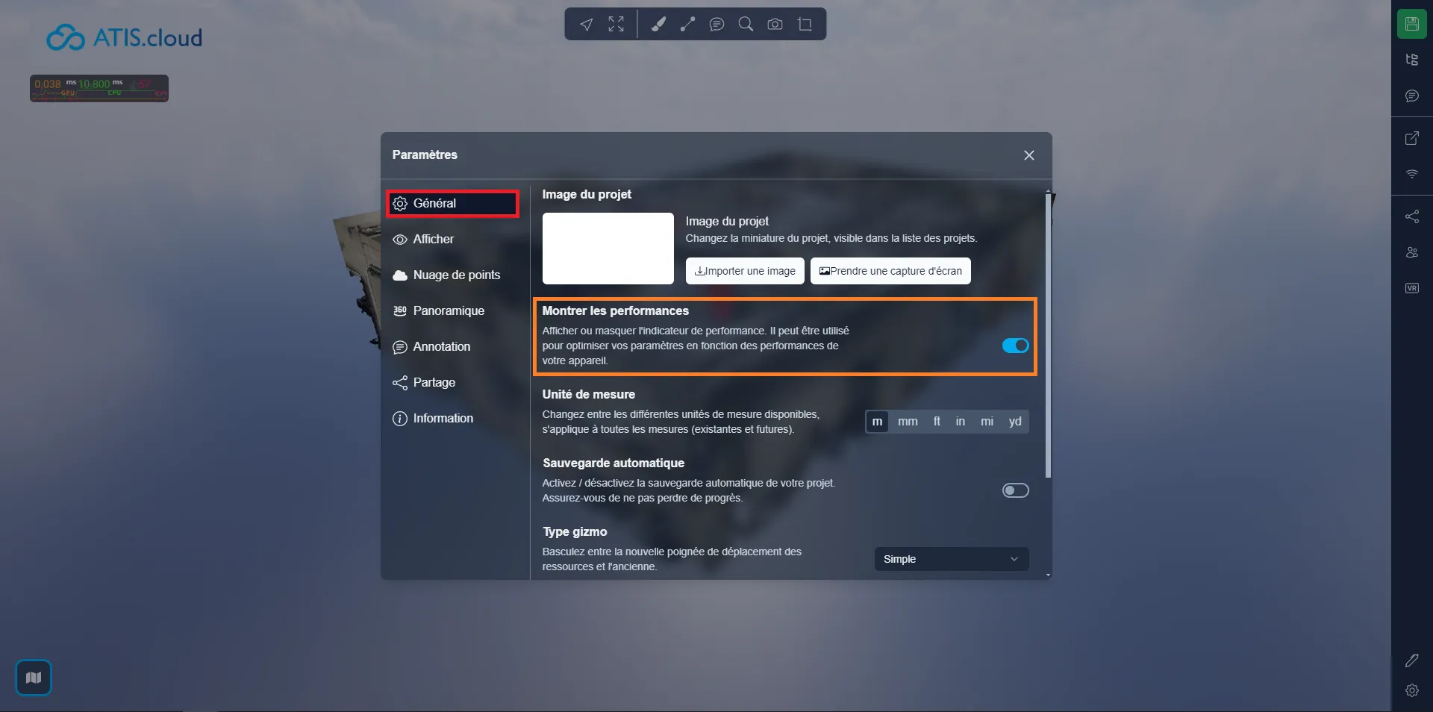Viewport: 1433px width, 712px height.
Task: Switch to the Panoramique settings tab
Action: [x=448, y=310]
